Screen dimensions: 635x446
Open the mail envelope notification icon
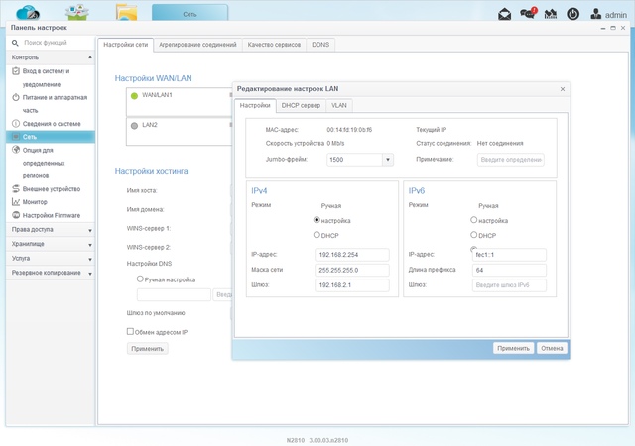point(504,14)
